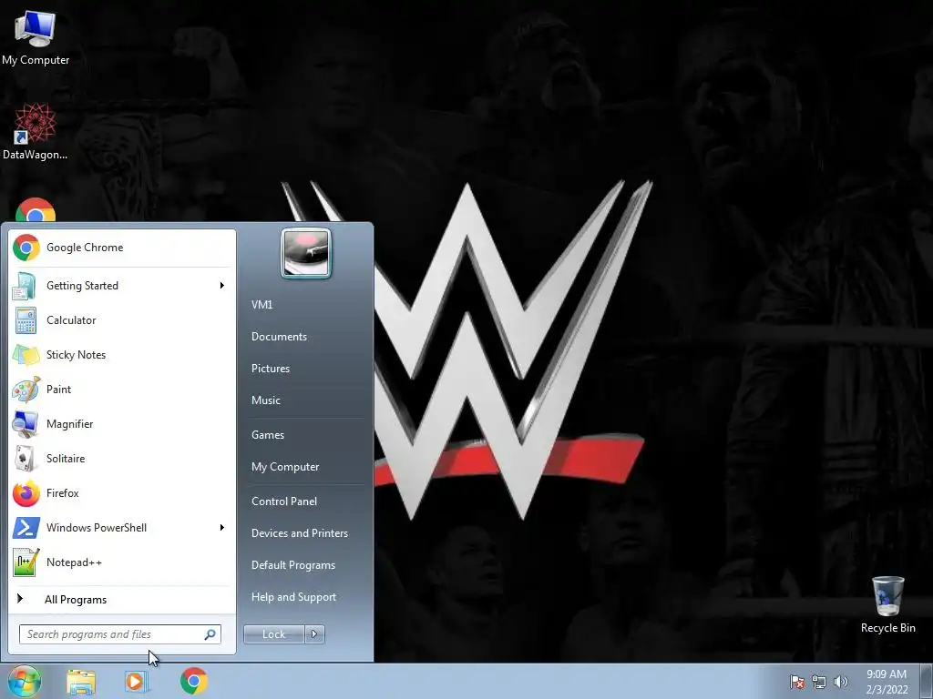Open the Magnifier program icon
Screen dimensions: 933x699
(x=26, y=424)
